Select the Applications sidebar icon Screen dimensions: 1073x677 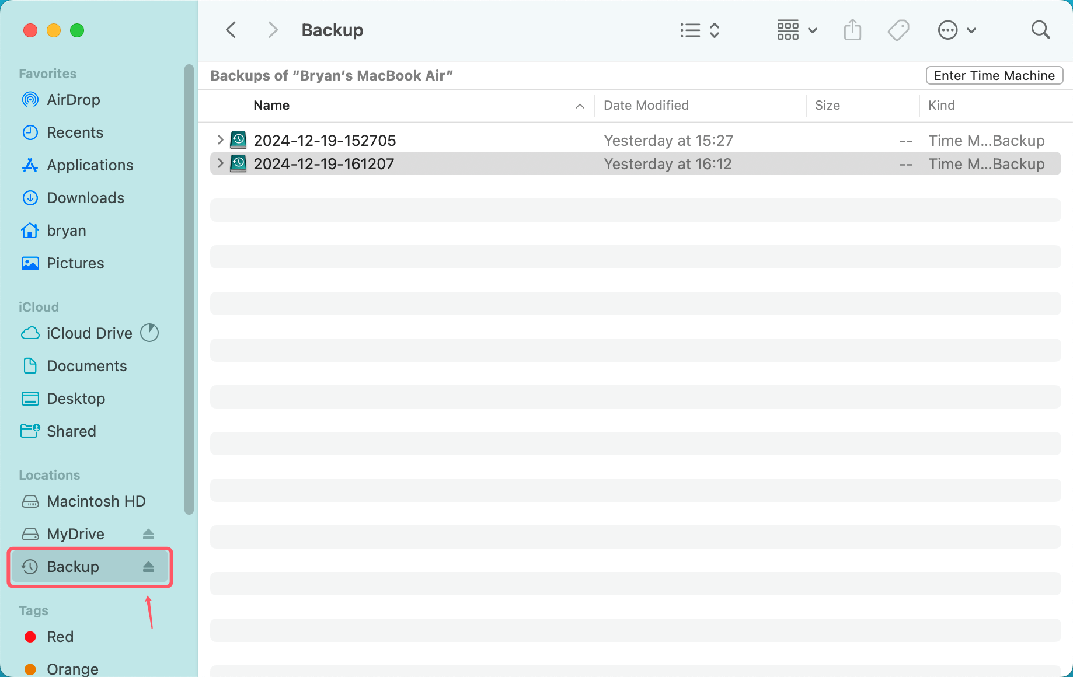coord(30,165)
